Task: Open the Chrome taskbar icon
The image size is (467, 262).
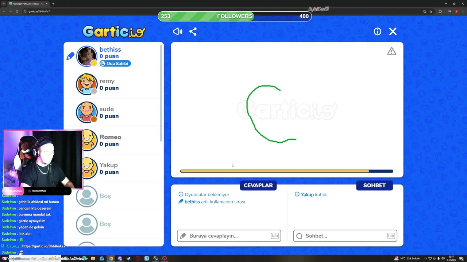Action: 111,258
